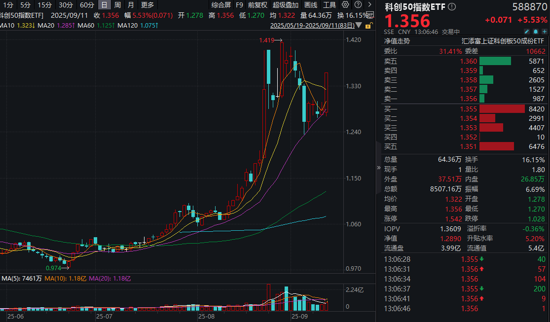
Task: Switch to the 周 weekly chart tab
Action: [118, 5]
